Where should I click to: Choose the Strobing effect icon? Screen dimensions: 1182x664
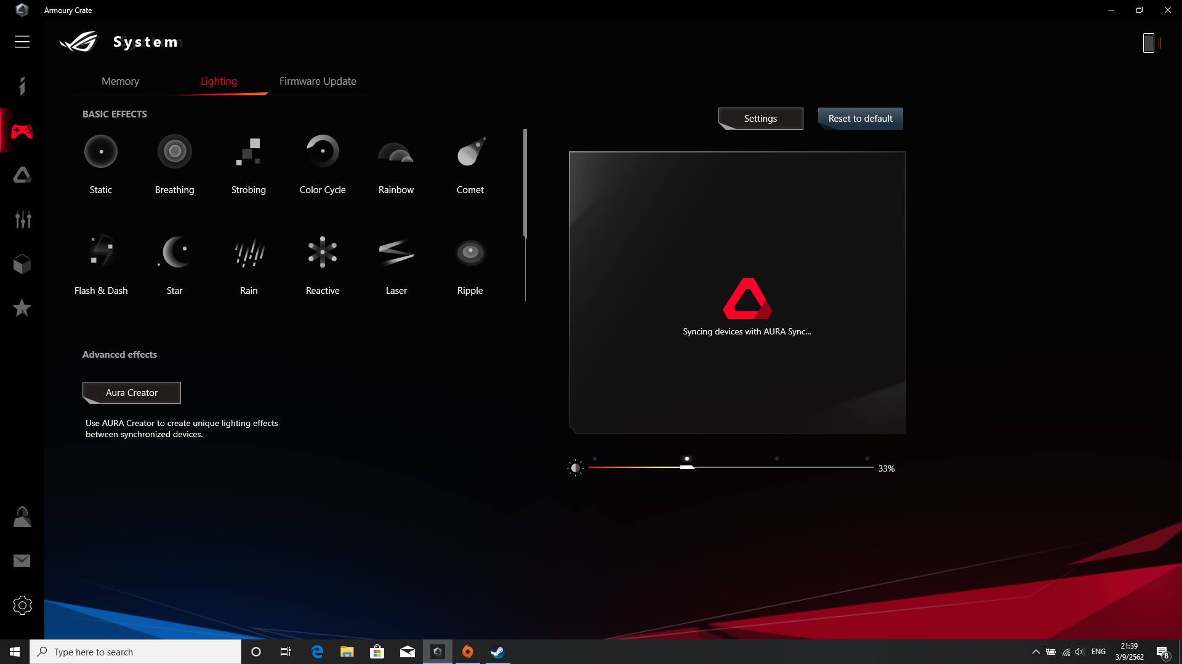tap(249, 151)
